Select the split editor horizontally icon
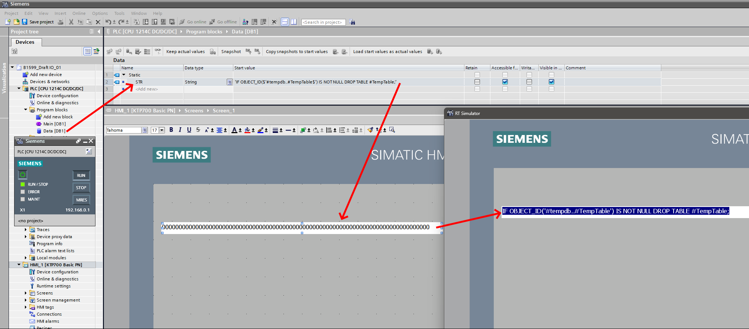Image resolution: width=749 pixels, height=329 pixels. click(285, 22)
